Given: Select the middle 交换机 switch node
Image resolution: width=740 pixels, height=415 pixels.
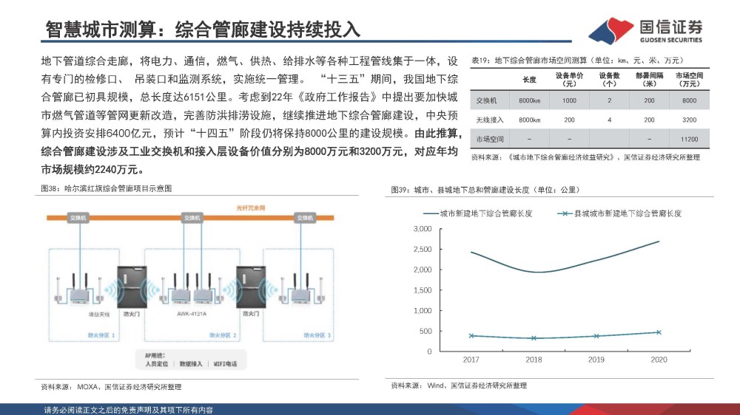Looking at the screenshot, I should [x=192, y=219].
